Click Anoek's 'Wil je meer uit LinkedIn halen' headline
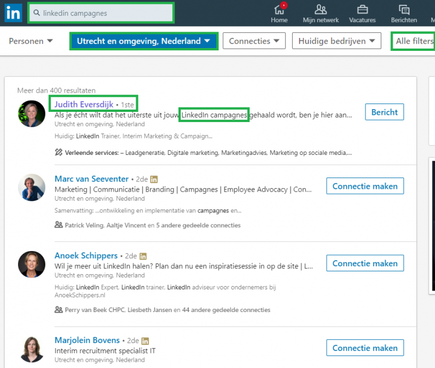The height and width of the screenshot is (368, 435). point(184,266)
